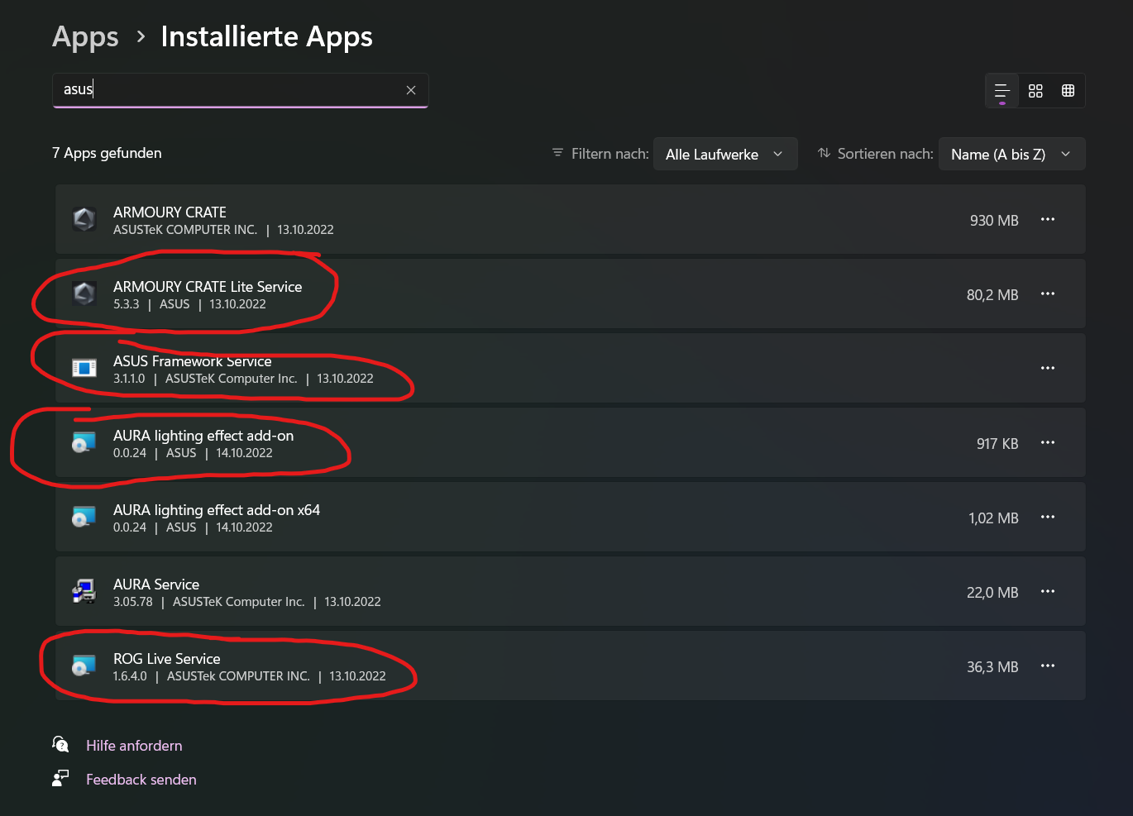Image resolution: width=1133 pixels, height=816 pixels.
Task: Open the Hilfe anfordern link
Action: [134, 746]
